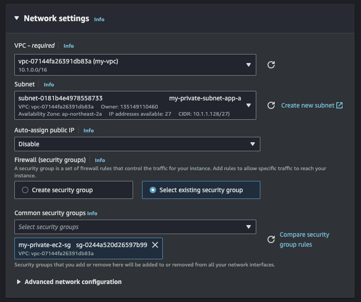
Task: Open Compare security group rules
Action: (x=304, y=239)
